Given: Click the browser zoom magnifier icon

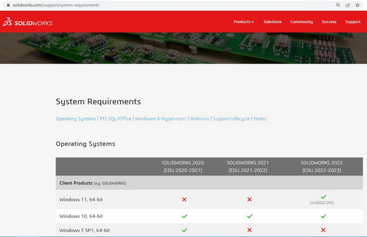Looking at the screenshot, I should pos(338,5).
